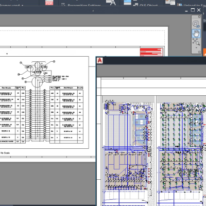Click the AutoCAD red A logo
Image resolution: width=206 pixels, height=206 pixels.
[100, 61]
